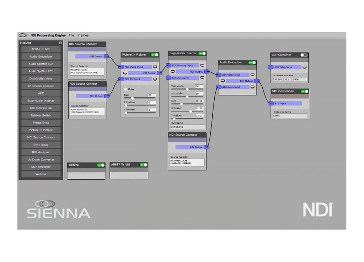Open Source Selector showing NDI Signal Generator ONE

pos(87,71)
